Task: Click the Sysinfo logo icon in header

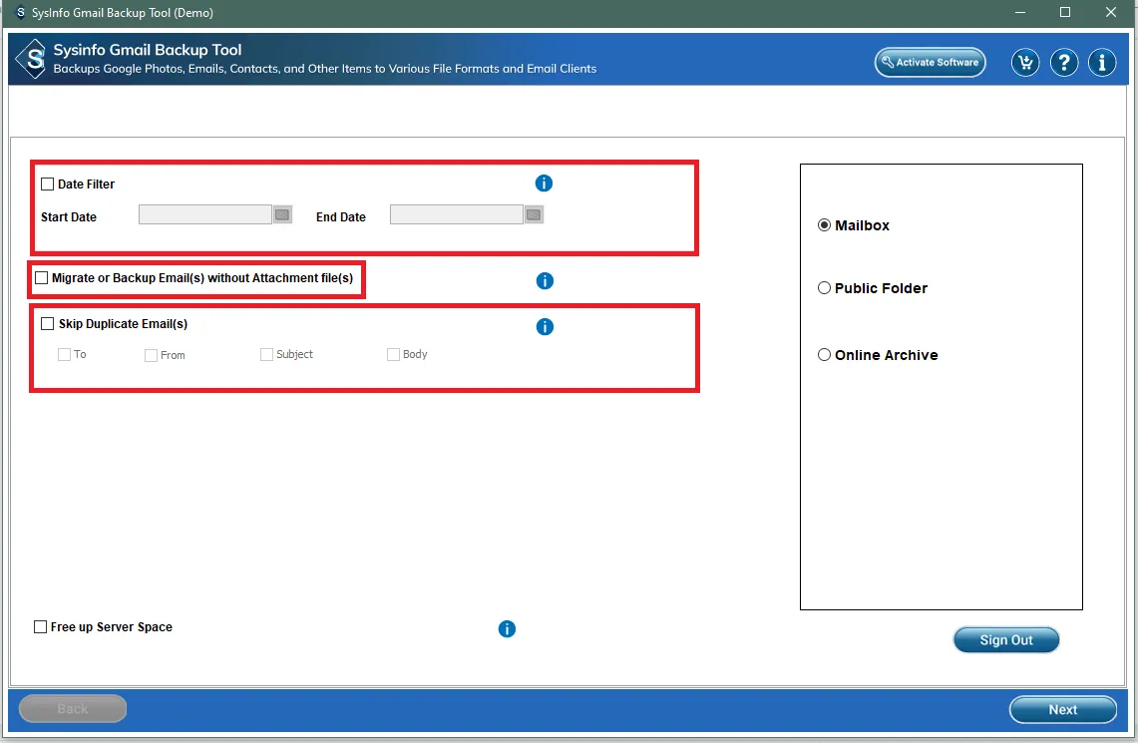Action: [33, 59]
